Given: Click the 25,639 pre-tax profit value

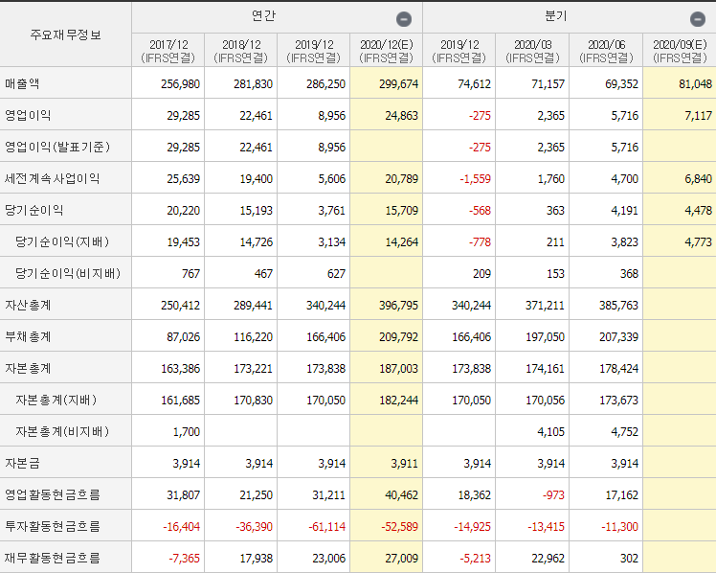Looking at the screenshot, I should coord(183,178).
